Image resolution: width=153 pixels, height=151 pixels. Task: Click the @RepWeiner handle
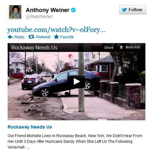(x=40, y=17)
